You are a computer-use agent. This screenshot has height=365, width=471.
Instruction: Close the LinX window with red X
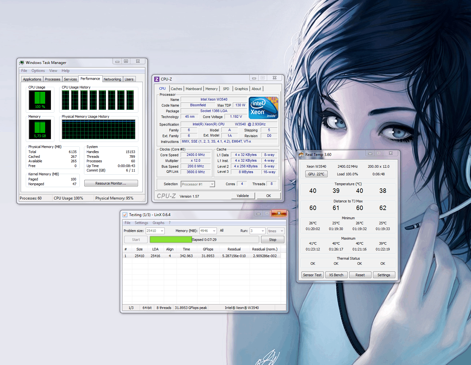coord(279,214)
